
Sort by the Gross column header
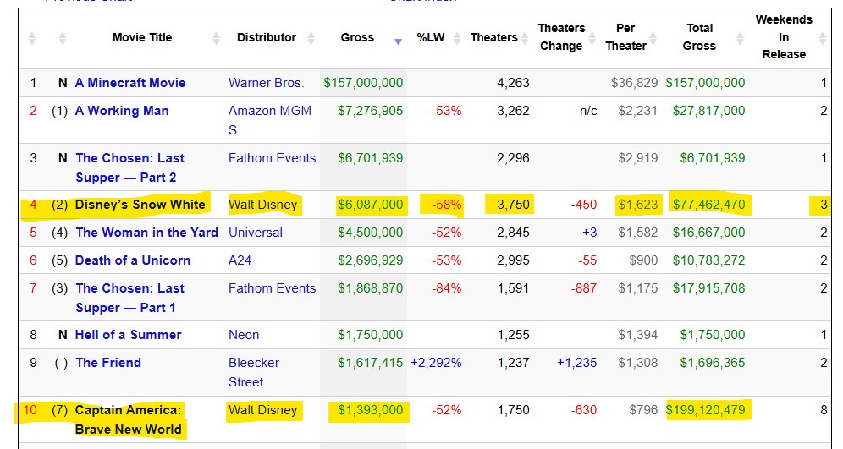click(x=357, y=37)
